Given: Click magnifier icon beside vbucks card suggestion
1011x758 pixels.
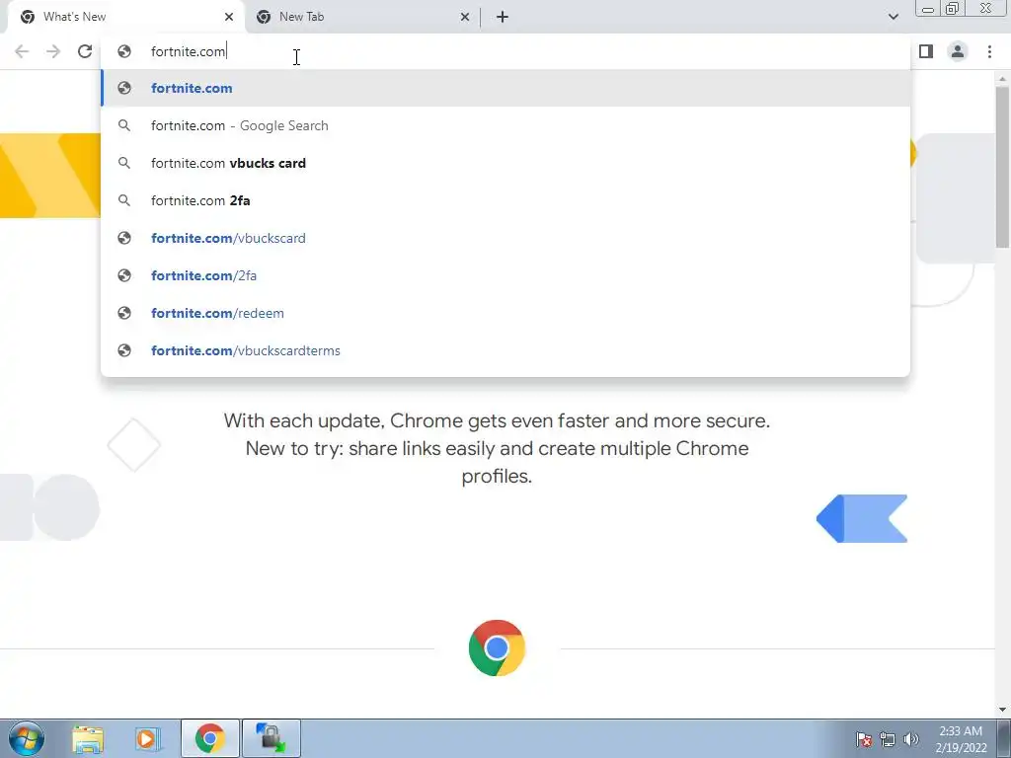Looking at the screenshot, I should click(124, 163).
